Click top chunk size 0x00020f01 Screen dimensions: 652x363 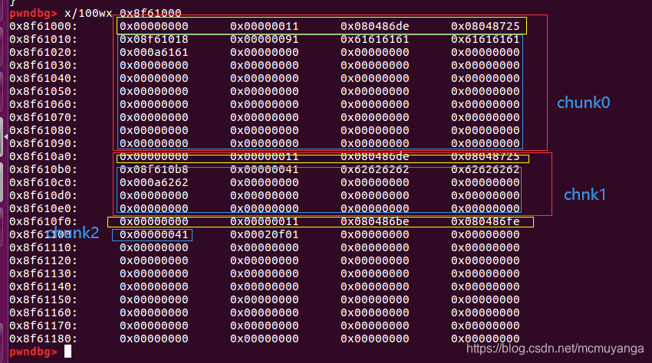pos(265,234)
